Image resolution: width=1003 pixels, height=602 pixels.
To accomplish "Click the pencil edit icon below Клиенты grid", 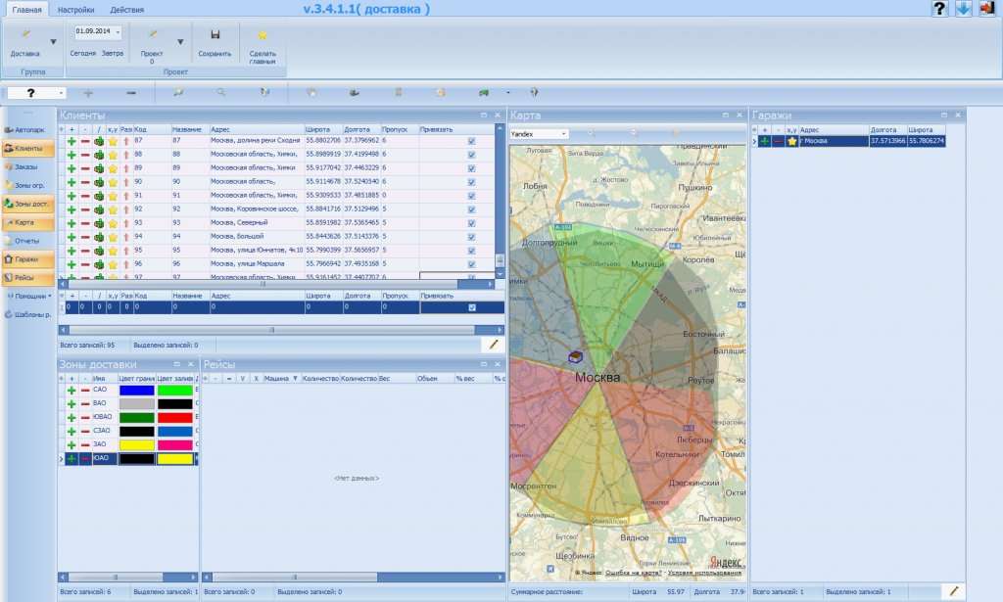I will (494, 345).
